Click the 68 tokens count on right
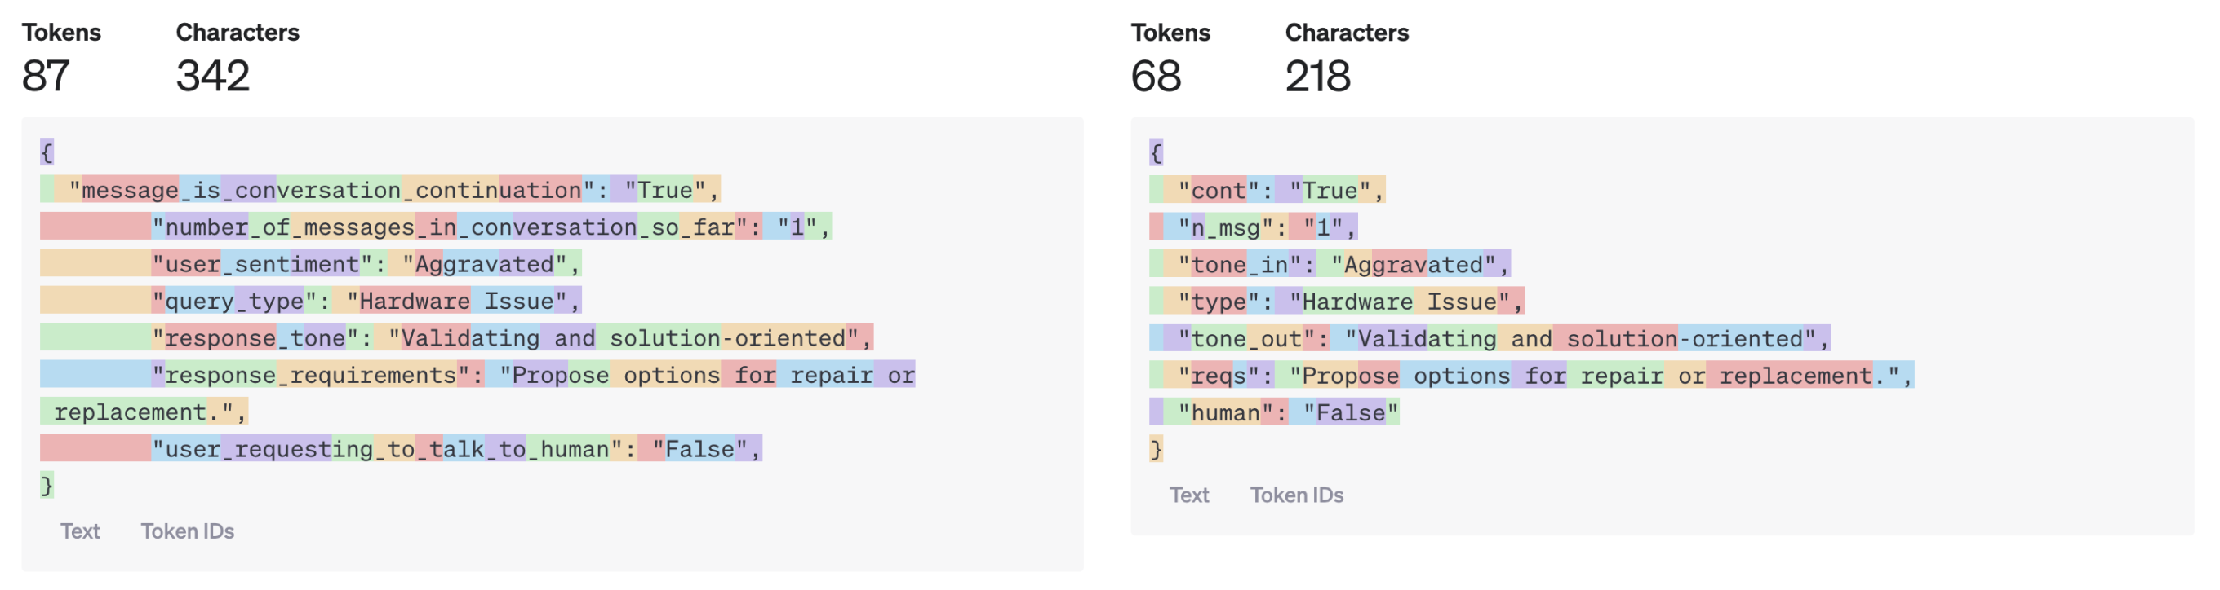The image size is (2220, 590). tap(1155, 76)
